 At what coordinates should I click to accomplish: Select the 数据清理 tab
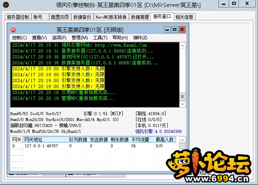pos(140,17)
